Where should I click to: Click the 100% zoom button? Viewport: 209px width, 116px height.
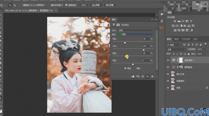pos(84,5)
